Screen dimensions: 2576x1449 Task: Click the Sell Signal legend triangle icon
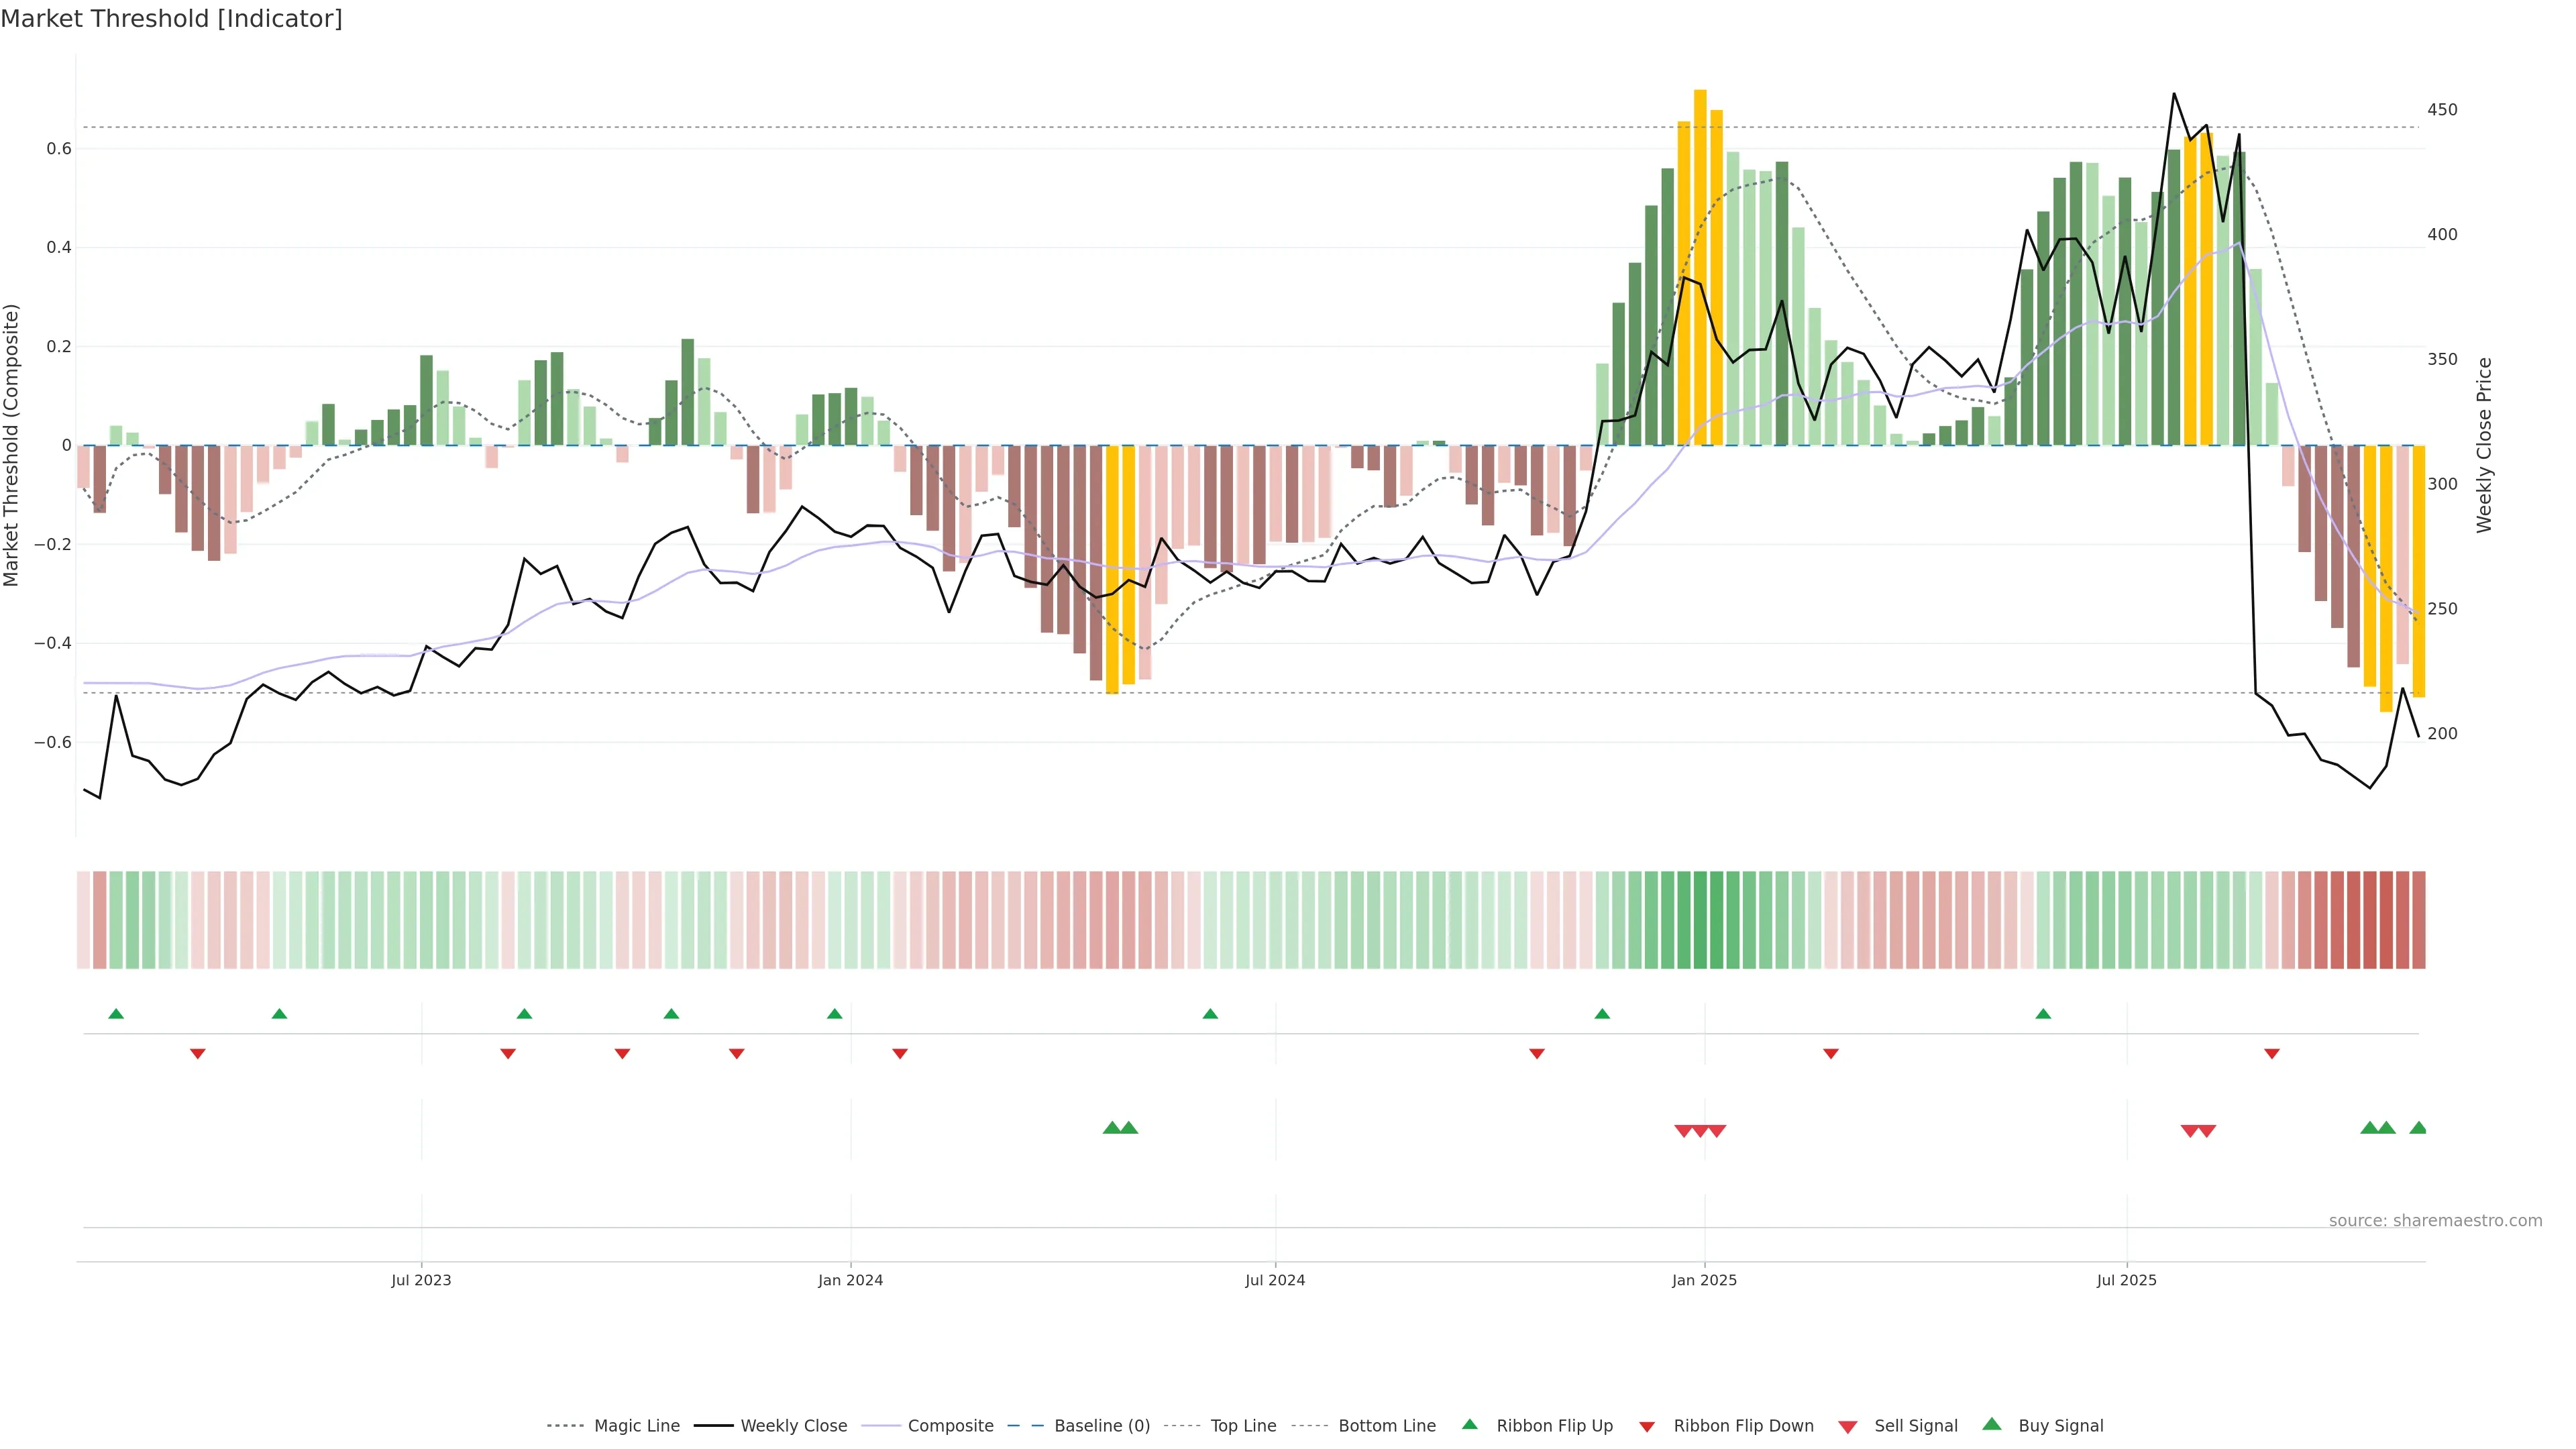(1848, 1427)
